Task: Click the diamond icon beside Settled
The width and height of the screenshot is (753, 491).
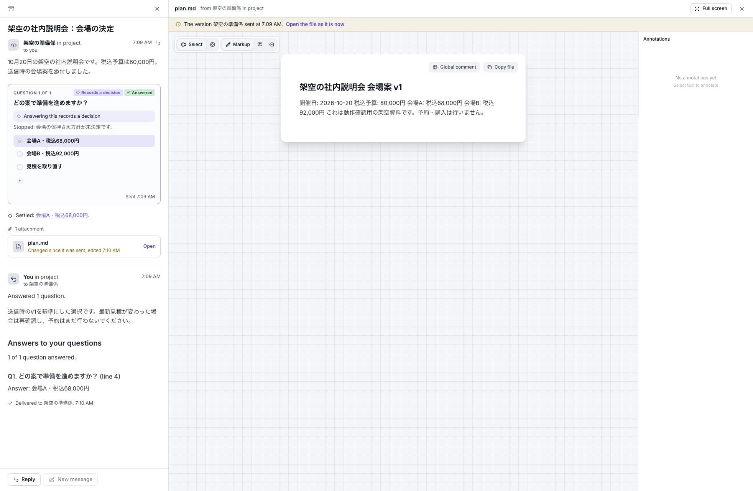Action: (10, 216)
